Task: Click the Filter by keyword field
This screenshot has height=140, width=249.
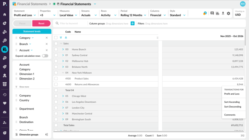Action: pyautogui.click(x=71, y=24)
